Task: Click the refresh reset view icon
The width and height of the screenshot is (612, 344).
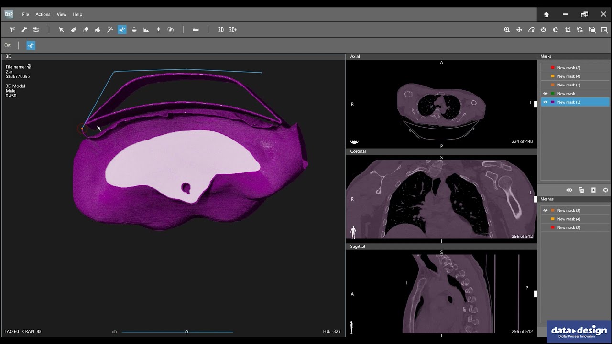Action: pos(579,30)
